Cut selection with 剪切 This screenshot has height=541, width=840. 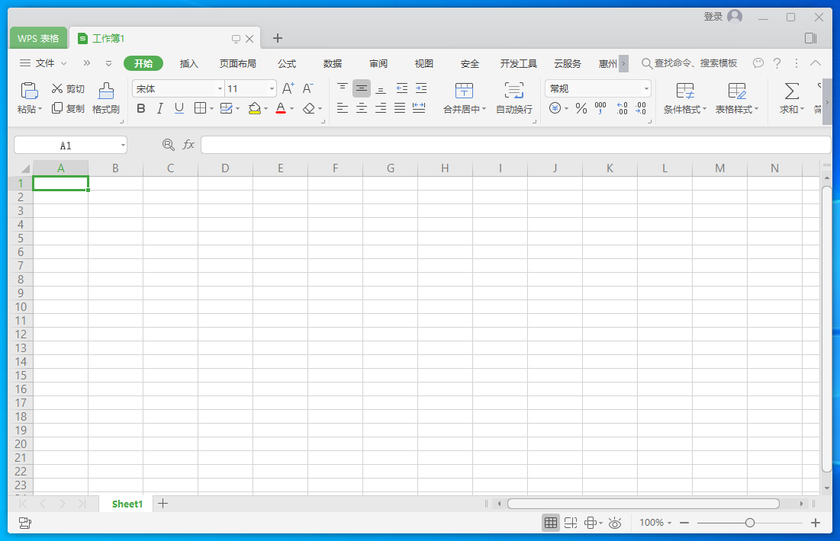pos(68,89)
